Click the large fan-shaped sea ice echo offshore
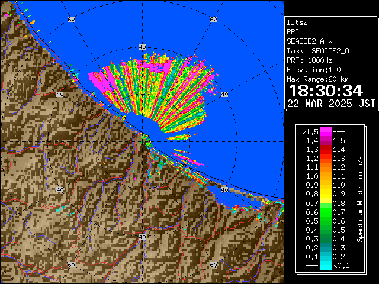 (155, 91)
